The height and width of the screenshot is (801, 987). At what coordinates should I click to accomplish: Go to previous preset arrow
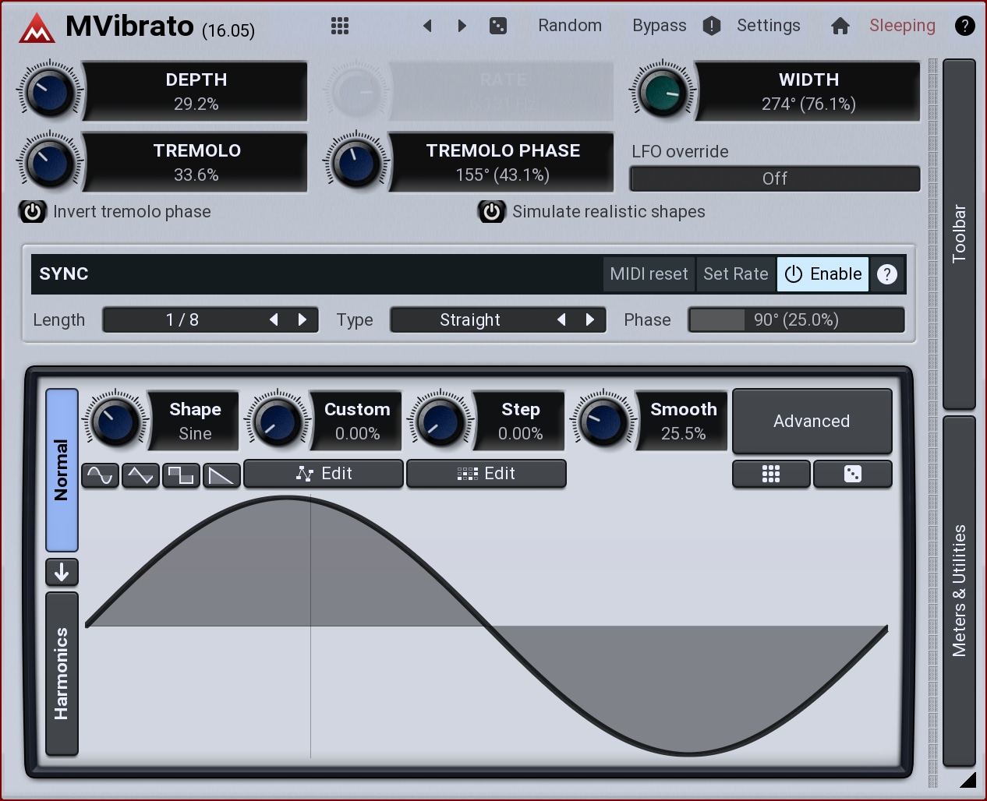coord(427,26)
